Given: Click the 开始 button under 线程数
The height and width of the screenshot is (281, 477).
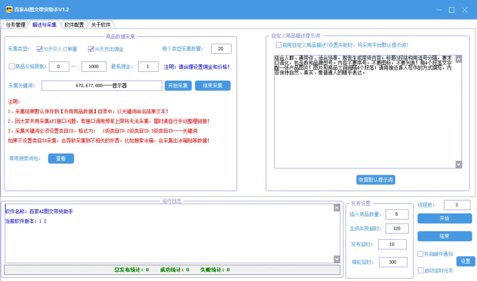Looking at the screenshot, I should pos(444,218).
